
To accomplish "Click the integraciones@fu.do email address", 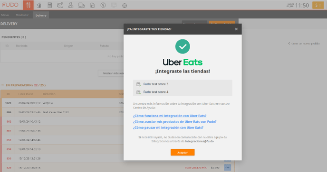I will tap(199, 141).
